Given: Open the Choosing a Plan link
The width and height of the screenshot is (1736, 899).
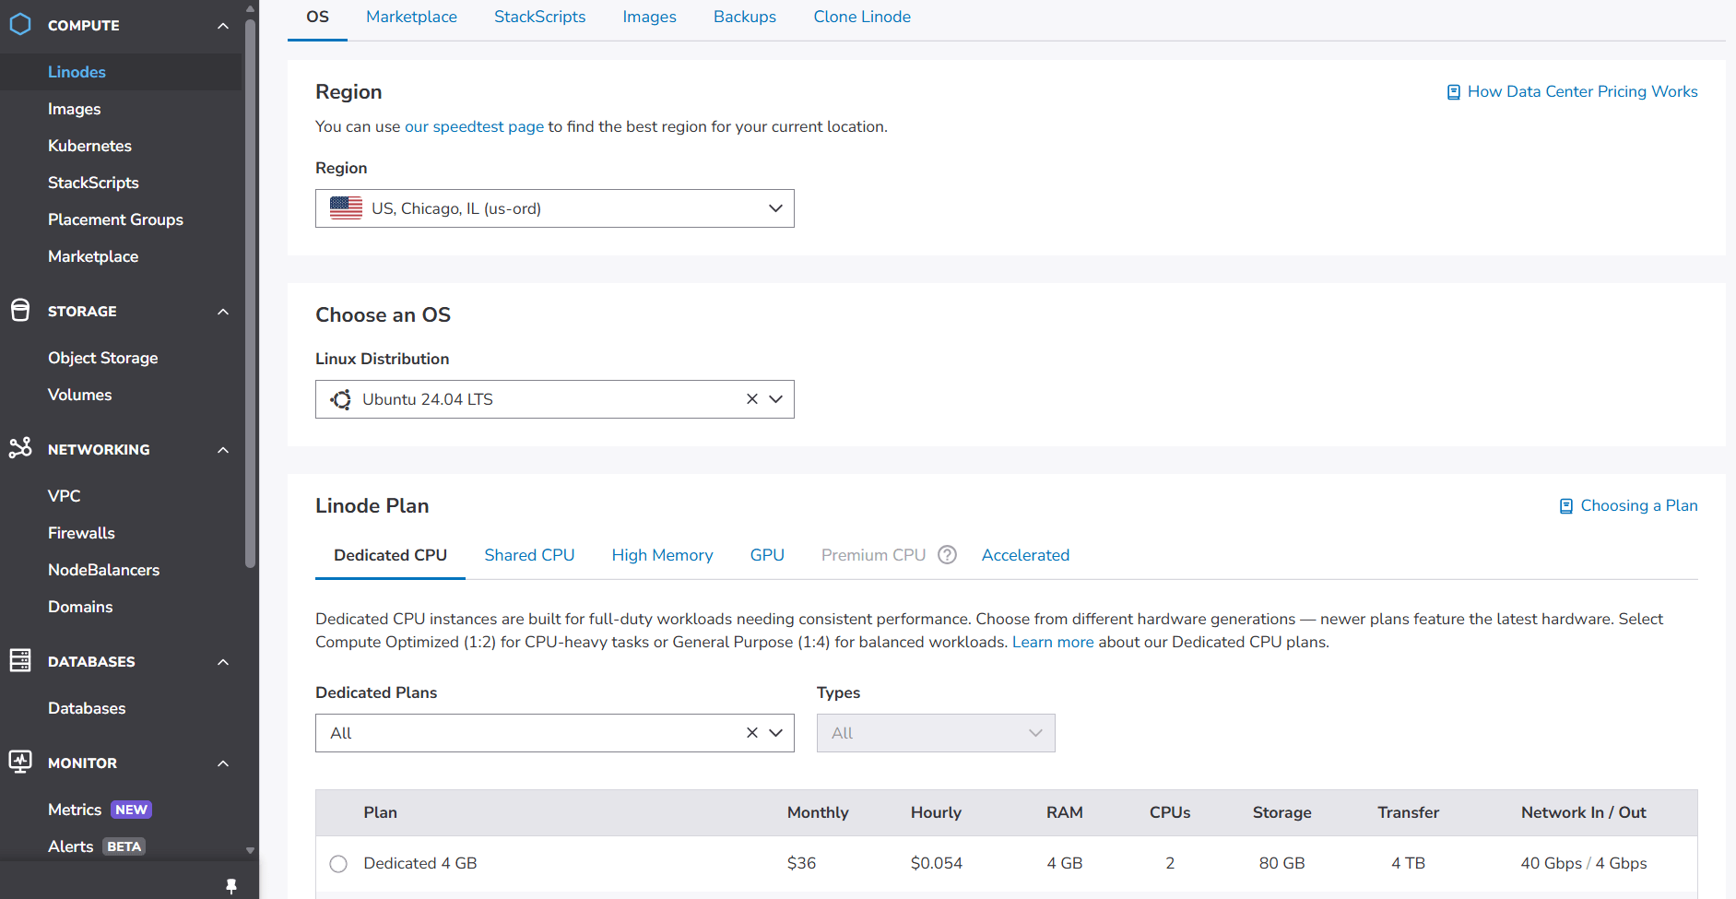Looking at the screenshot, I should pos(1639,505).
